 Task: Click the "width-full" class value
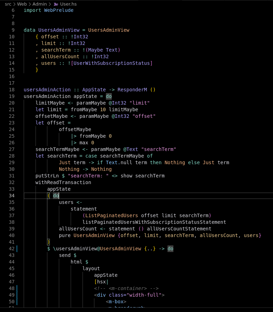144,295
